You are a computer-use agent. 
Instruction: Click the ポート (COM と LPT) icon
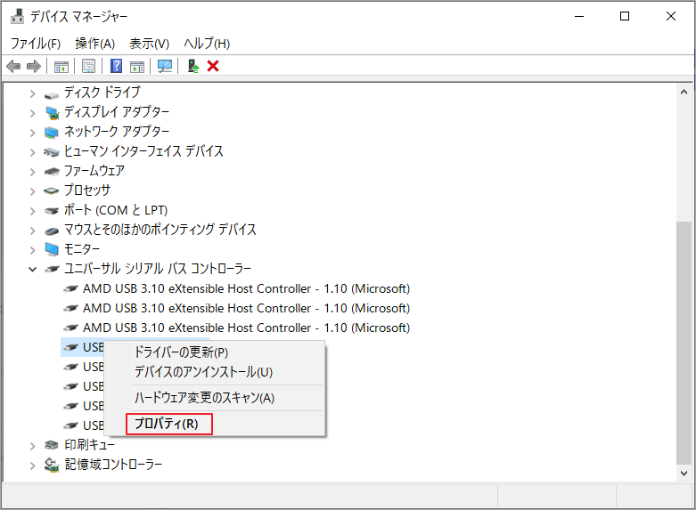coord(52,210)
